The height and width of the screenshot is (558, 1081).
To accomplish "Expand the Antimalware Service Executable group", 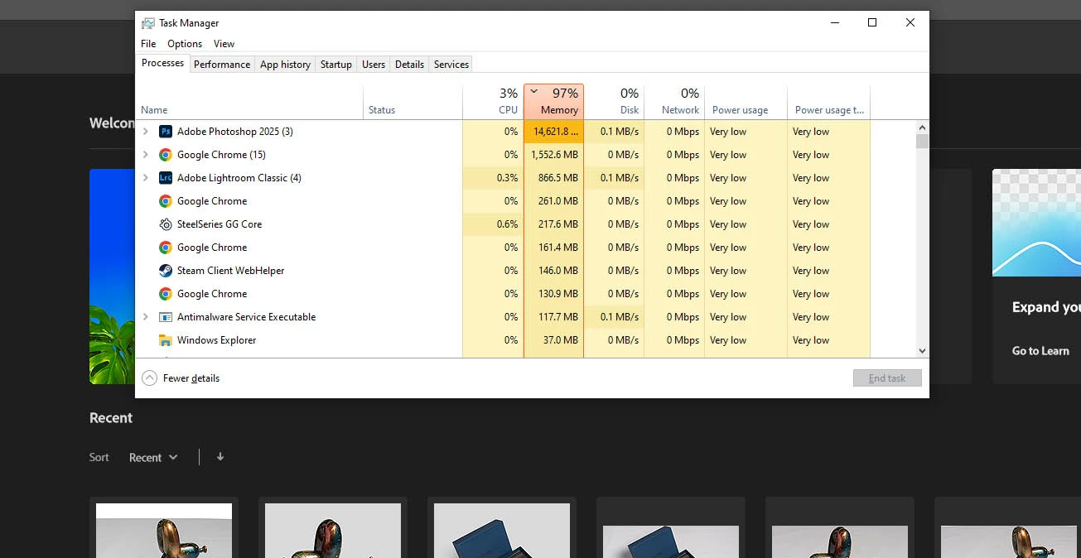I will 146,317.
